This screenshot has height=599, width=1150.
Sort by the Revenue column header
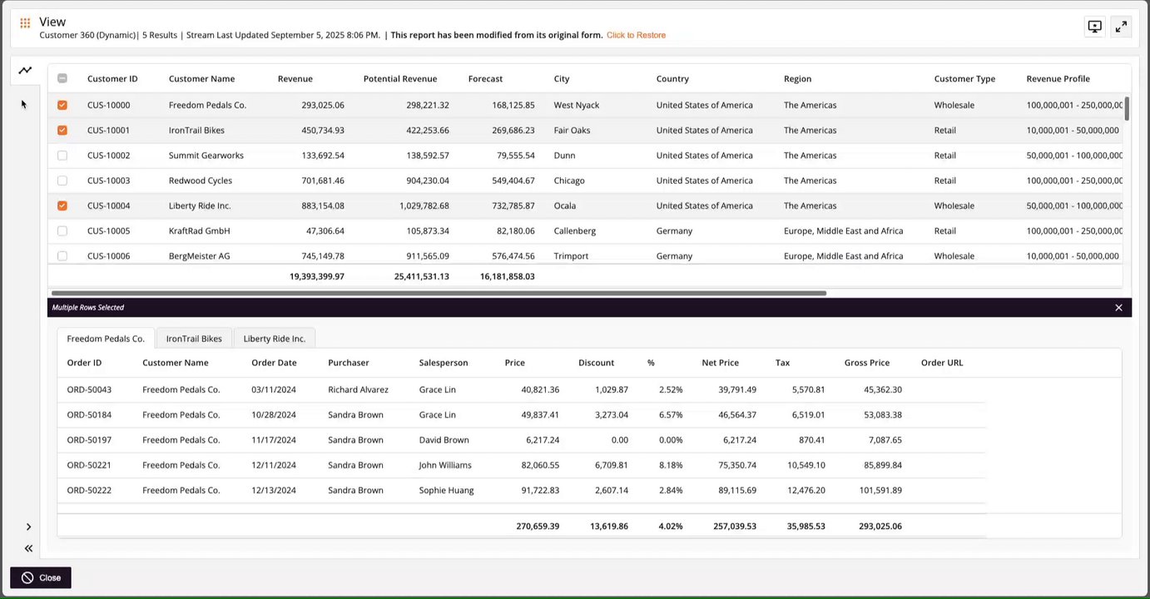tap(295, 79)
